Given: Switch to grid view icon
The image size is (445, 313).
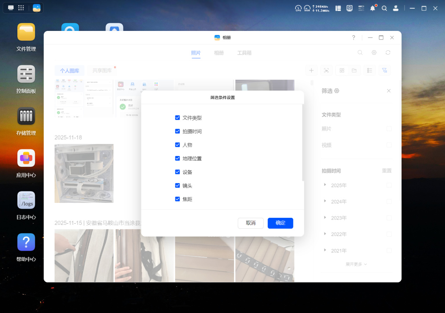Looking at the screenshot, I should [x=342, y=71].
